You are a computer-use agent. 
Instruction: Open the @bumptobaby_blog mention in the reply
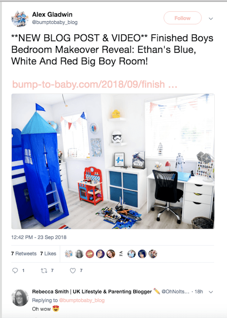(82, 300)
